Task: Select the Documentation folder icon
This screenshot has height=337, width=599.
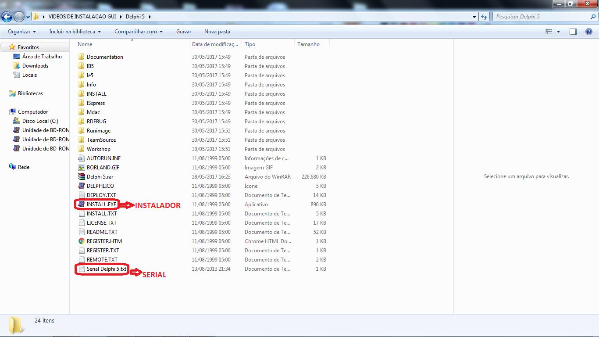Action: pos(81,57)
